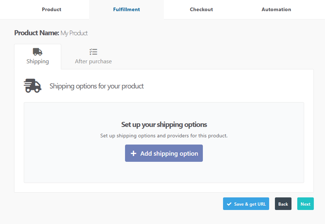Viewport: 325px width, 224px height.
Task: Open the Product tab
Action: point(52,9)
